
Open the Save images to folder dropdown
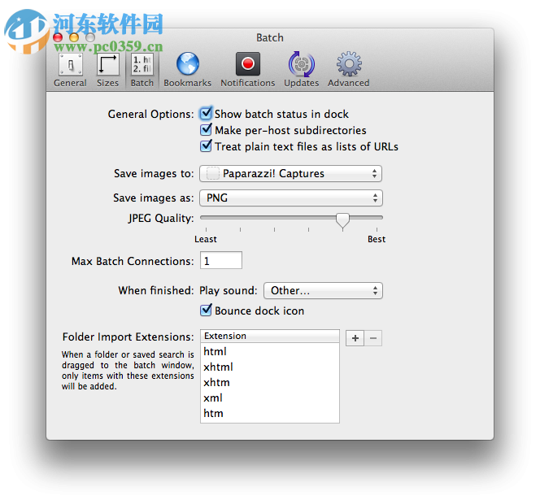click(x=290, y=173)
